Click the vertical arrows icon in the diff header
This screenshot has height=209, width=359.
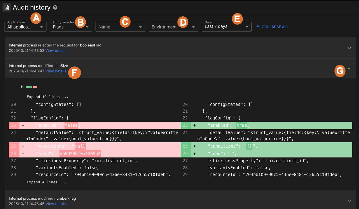tap(15, 87)
